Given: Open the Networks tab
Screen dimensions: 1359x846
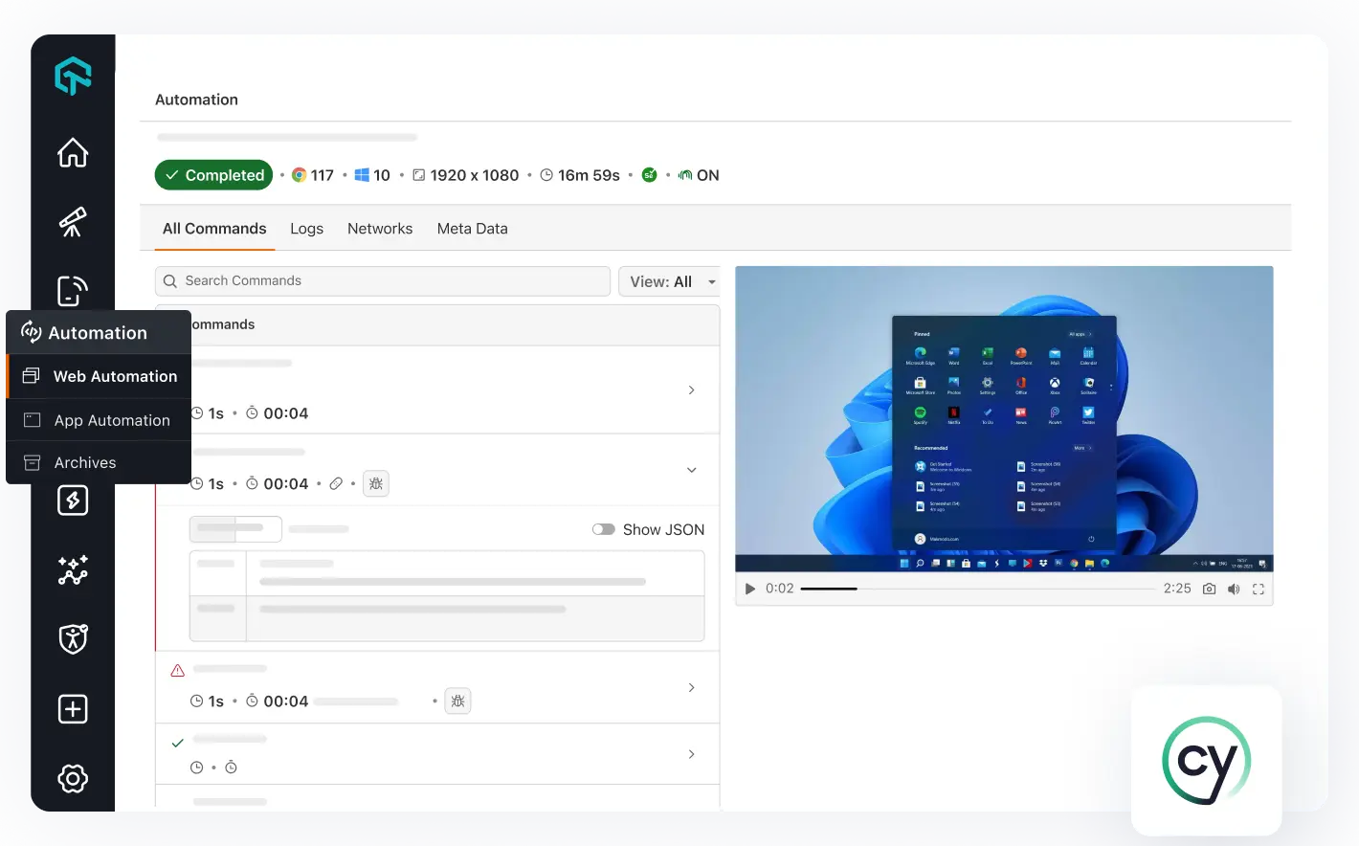Looking at the screenshot, I should [380, 228].
